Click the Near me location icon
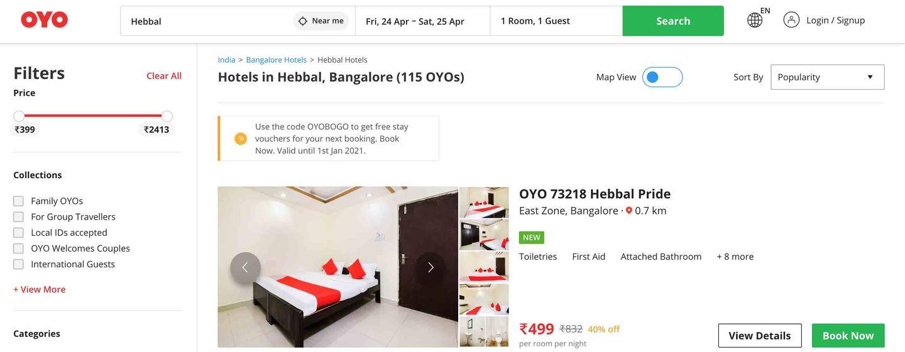The width and height of the screenshot is (905, 352). 302,21
